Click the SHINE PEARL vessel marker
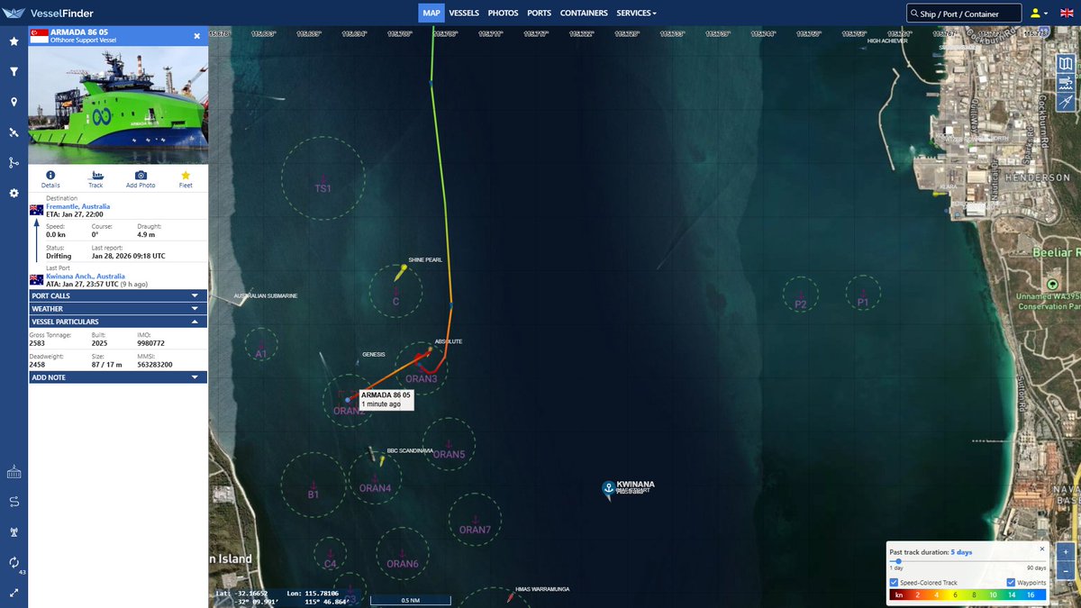The height and width of the screenshot is (608, 1081). point(400,273)
